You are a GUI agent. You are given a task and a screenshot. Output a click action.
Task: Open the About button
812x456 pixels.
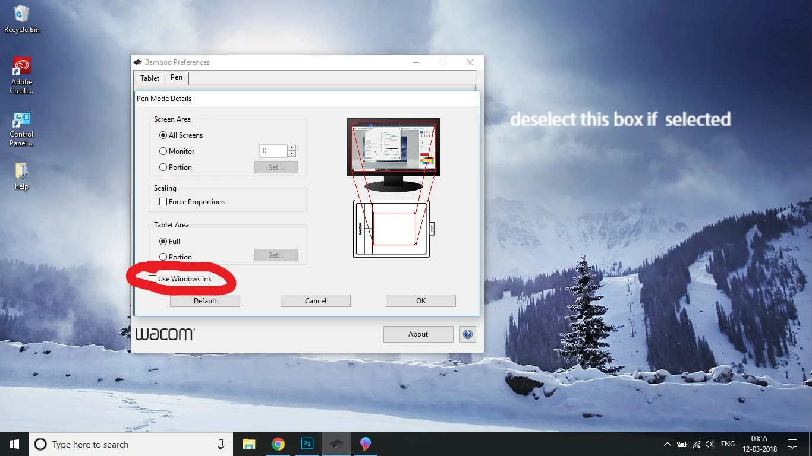418,334
